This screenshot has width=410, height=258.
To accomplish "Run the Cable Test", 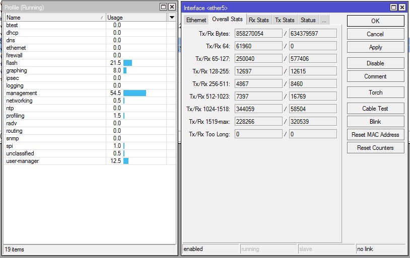I will 375,109.
